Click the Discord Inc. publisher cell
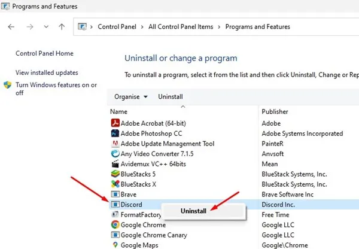Viewport: 359px width, 249px height. (x=278, y=205)
